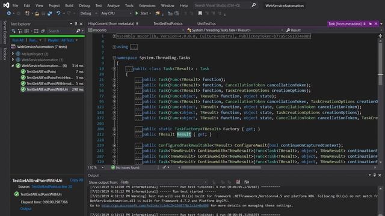385x216 pixels.
Task: Close the Output panel
Action: tap(380, 175)
